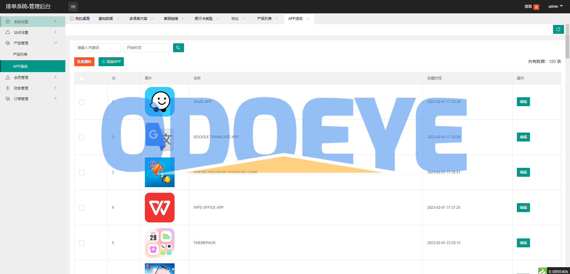Close the APP滚动 tab

click(x=308, y=18)
